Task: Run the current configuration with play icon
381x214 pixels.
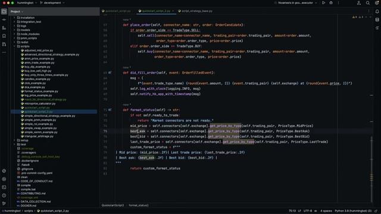Action: pyautogui.click(x=323, y=3)
